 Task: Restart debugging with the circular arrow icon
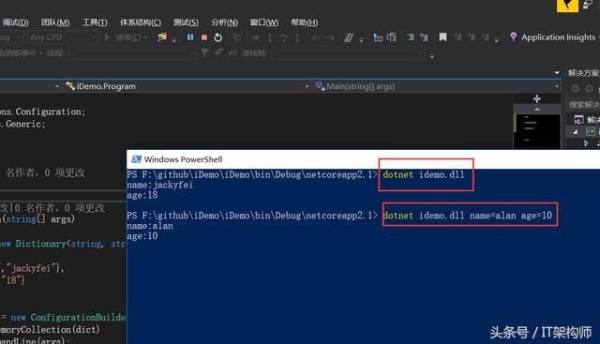[218, 37]
